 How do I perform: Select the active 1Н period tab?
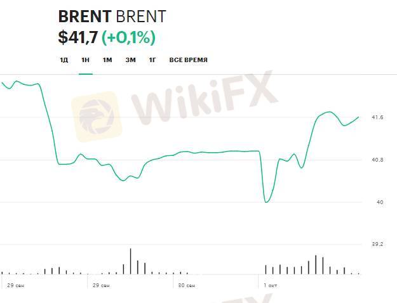coord(85,60)
